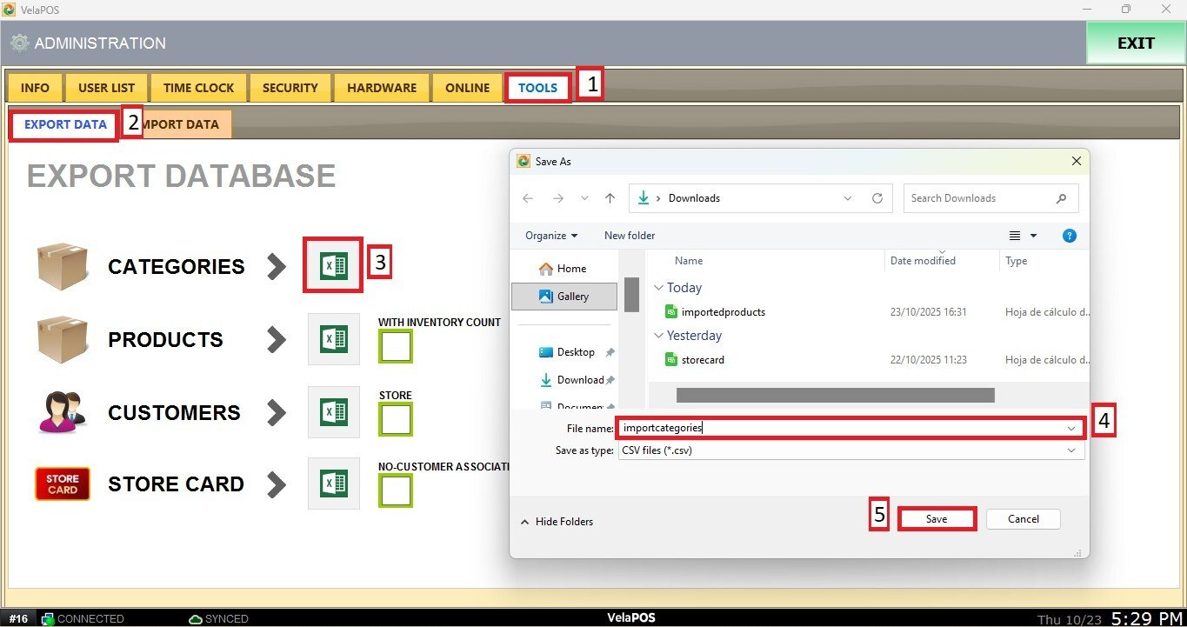This screenshot has height=627, width=1187.
Task: Navigate back using the dialog back arrow
Action: pos(528,198)
